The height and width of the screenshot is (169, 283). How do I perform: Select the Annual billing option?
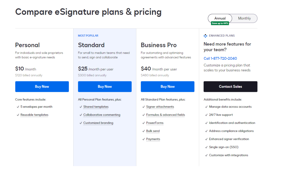(x=220, y=18)
